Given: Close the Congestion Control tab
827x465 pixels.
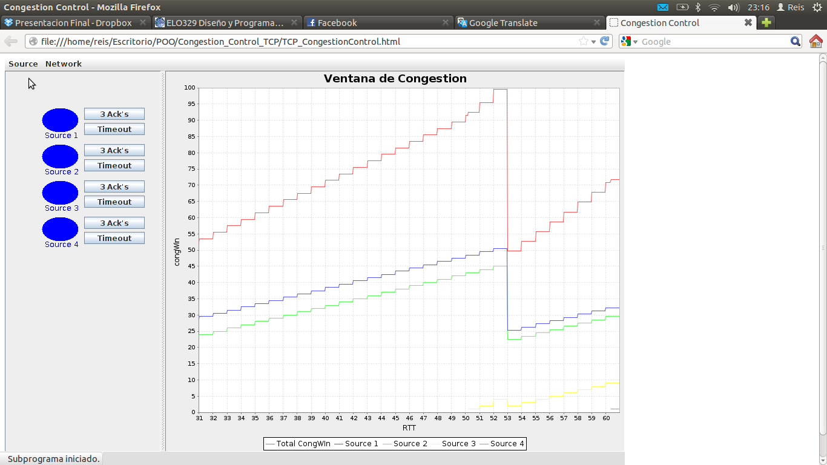Looking at the screenshot, I should [x=748, y=22].
